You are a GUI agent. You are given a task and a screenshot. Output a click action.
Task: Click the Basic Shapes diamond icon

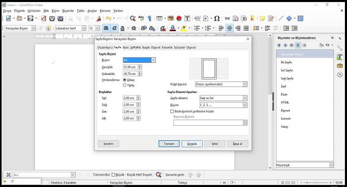289,19
